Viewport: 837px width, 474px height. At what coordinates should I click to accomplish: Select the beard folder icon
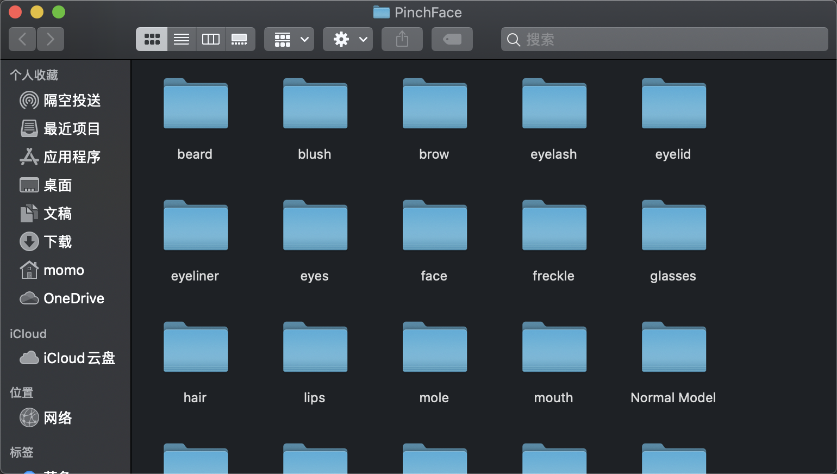(x=196, y=103)
